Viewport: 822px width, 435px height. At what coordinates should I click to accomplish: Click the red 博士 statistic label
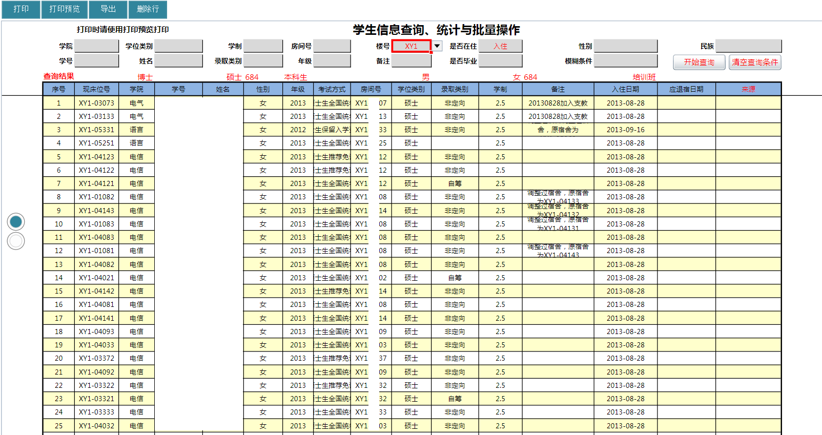(145, 77)
